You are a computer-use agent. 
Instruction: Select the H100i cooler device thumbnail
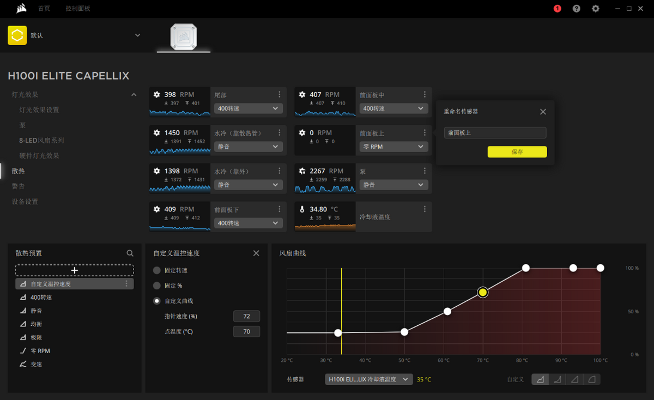184,36
